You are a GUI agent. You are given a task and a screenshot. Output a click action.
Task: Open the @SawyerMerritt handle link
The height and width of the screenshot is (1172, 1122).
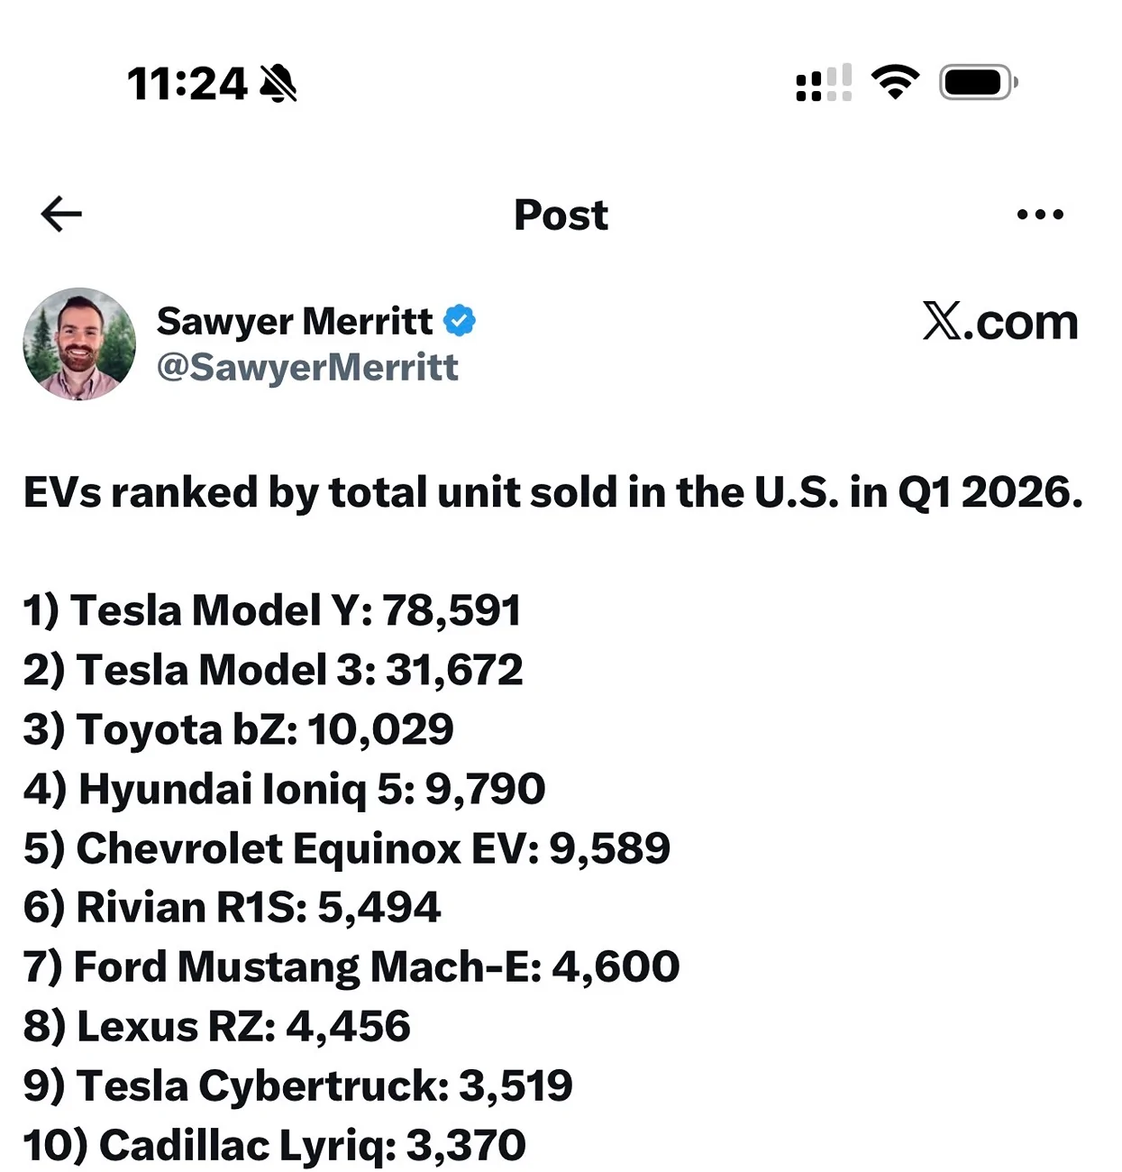click(307, 368)
